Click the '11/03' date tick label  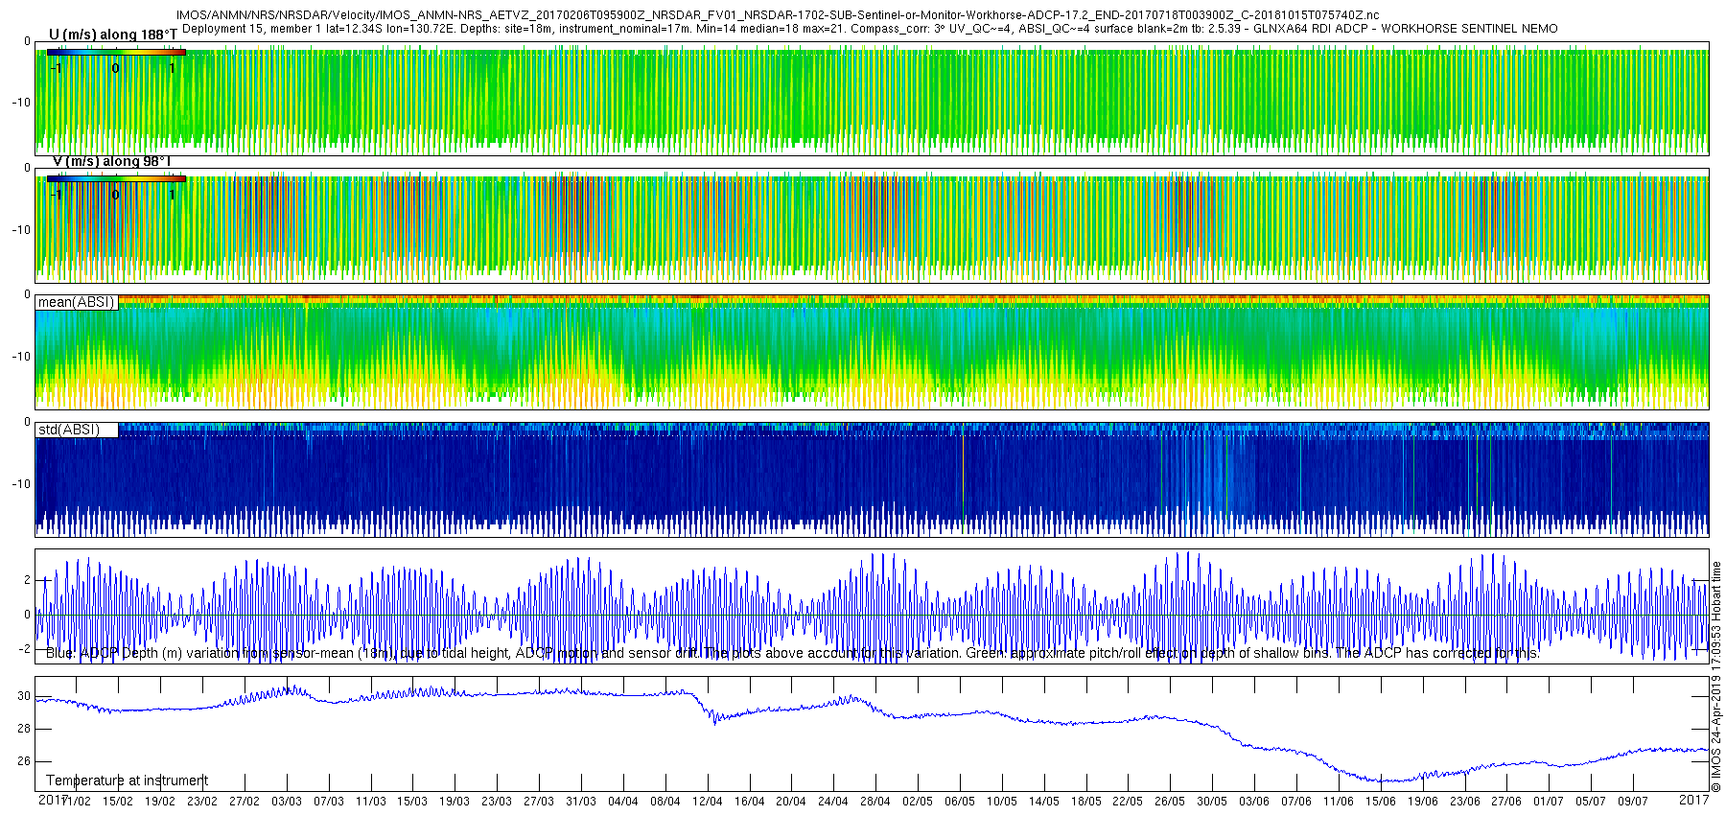pos(371,802)
